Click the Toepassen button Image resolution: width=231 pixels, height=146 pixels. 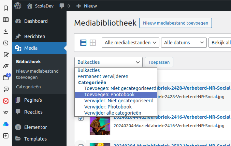(159, 62)
